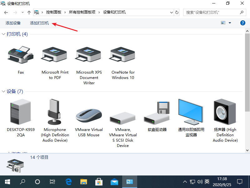Click Microsoft XPS Document Writer icon
250x188 pixels.
point(89,55)
